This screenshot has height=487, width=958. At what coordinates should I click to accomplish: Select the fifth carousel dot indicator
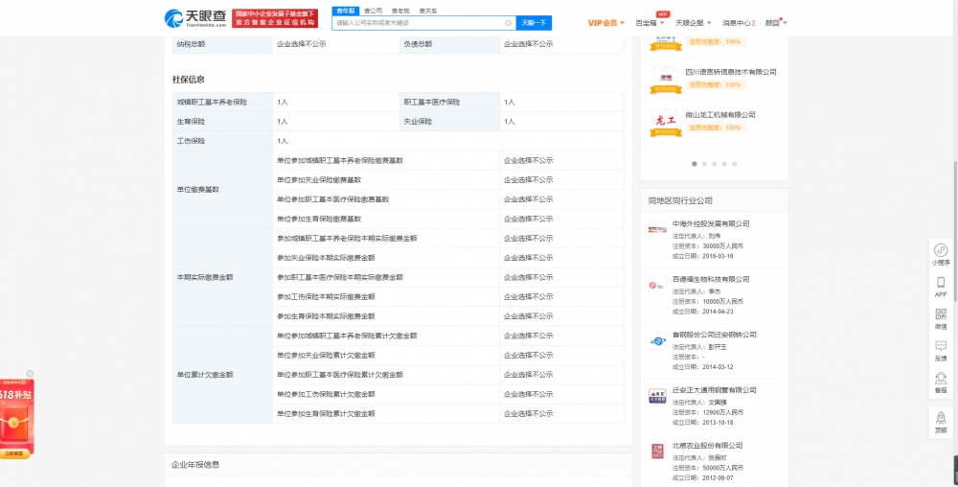(x=735, y=164)
